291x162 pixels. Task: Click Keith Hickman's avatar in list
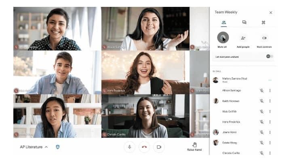coord(216,101)
